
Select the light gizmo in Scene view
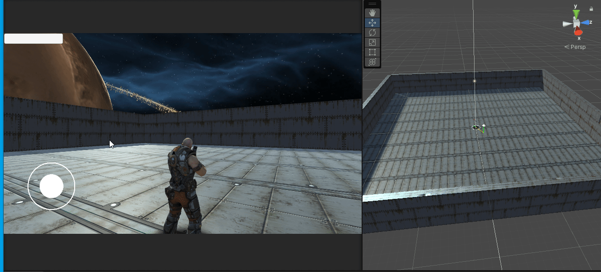point(475,81)
